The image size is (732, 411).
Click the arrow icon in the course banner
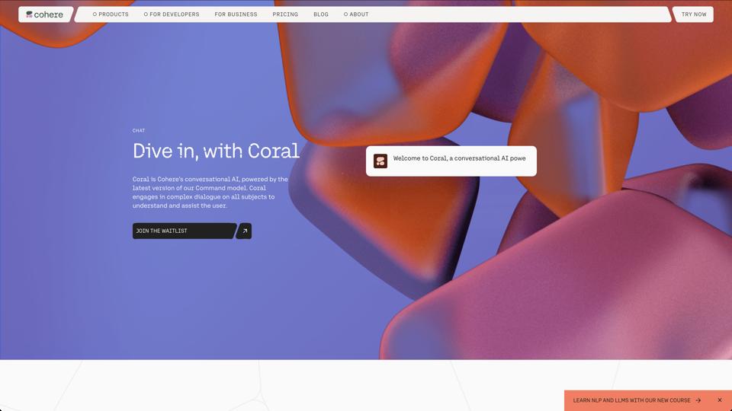(698, 400)
